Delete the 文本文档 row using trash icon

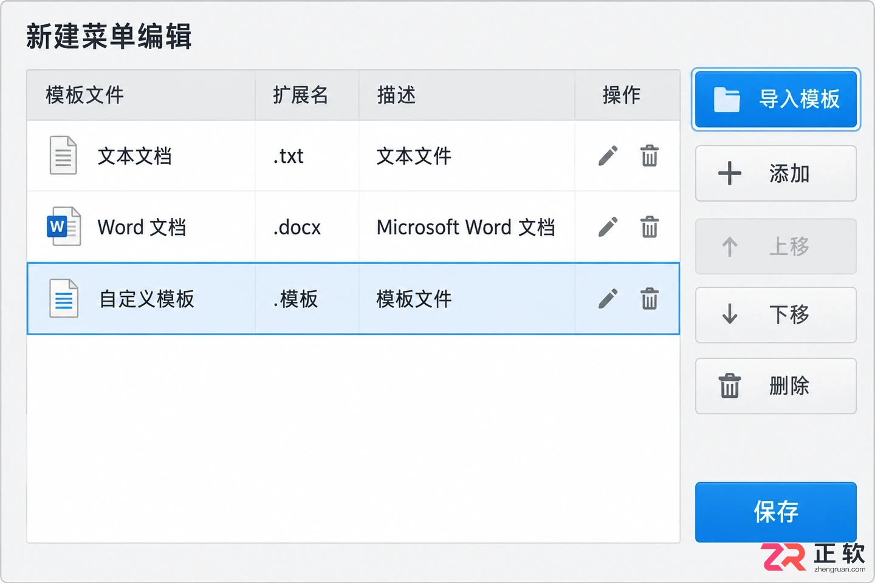pyautogui.click(x=650, y=156)
